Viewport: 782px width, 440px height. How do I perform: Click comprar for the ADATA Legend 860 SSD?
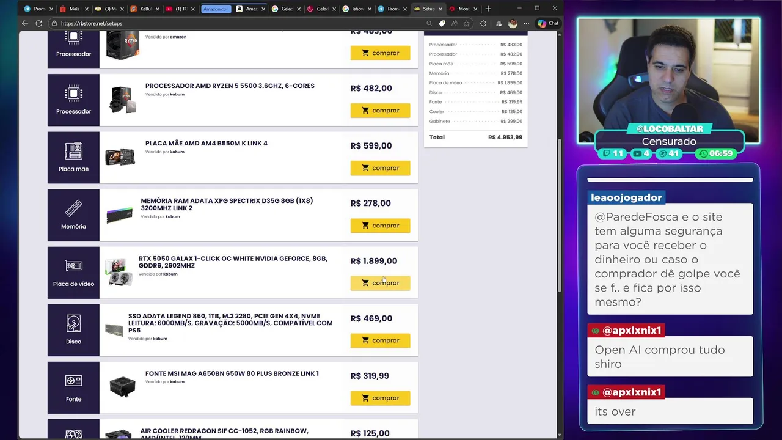tap(380, 340)
